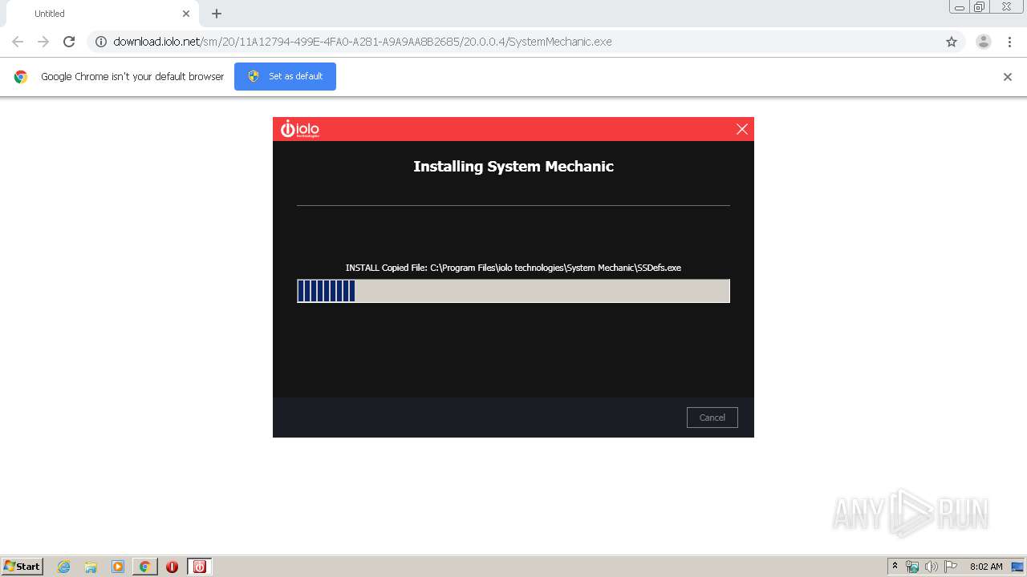
Task: View site information icon in address bar
Action: pos(101,42)
